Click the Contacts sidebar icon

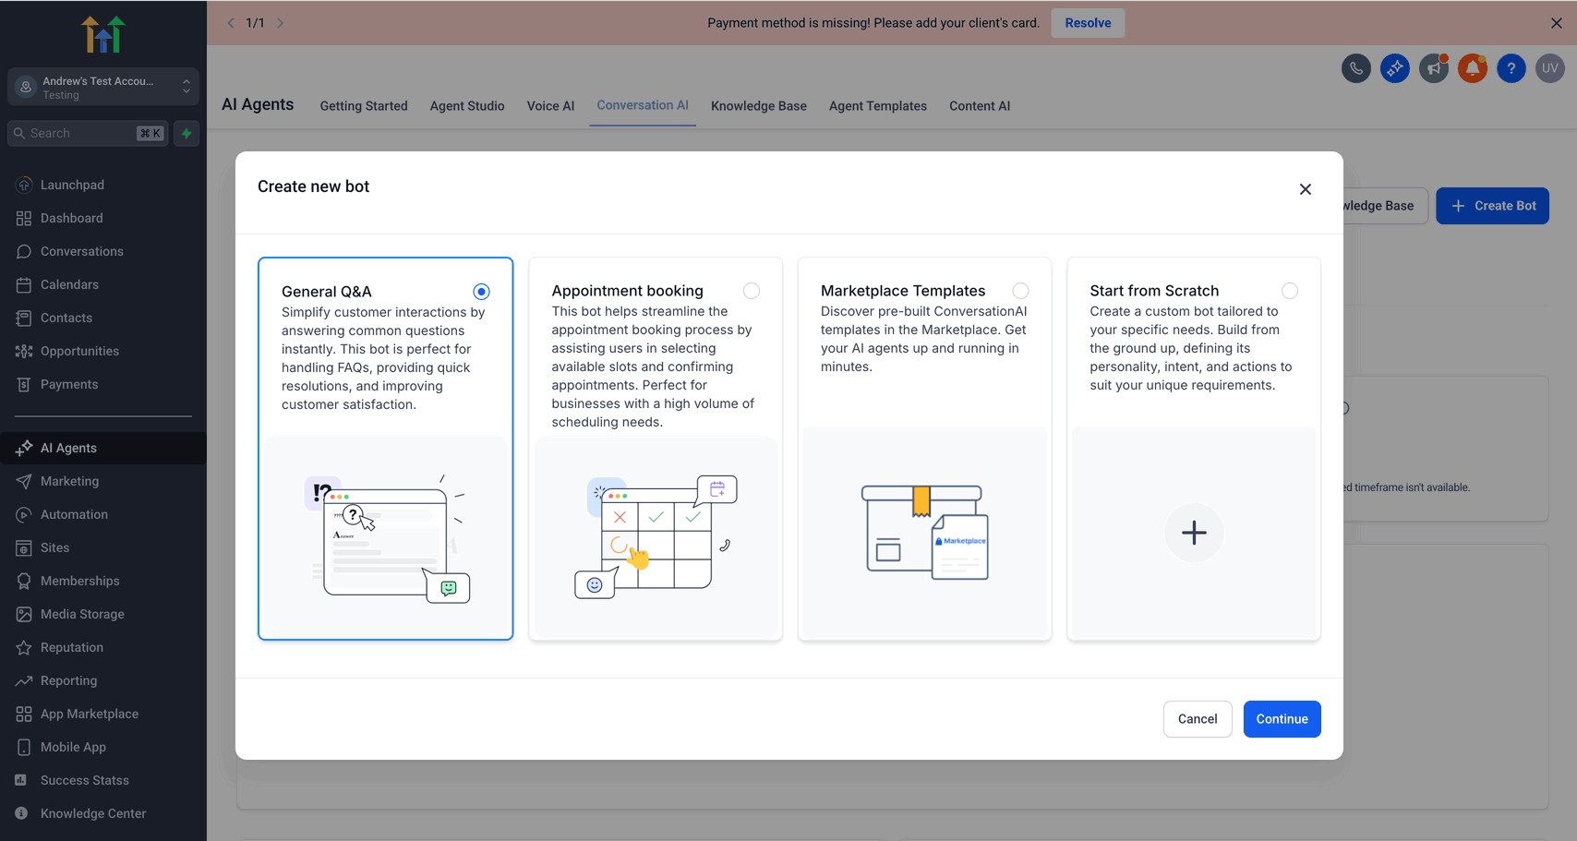coord(24,318)
